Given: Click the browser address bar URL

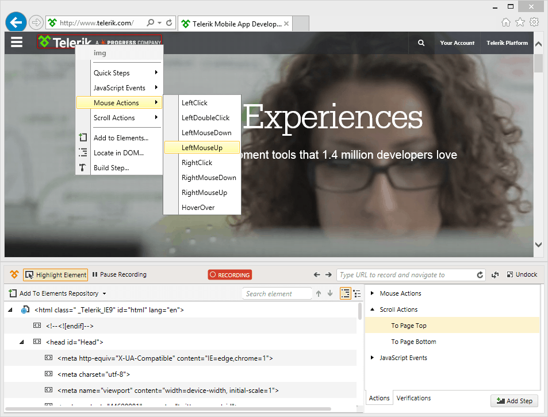Looking at the screenshot, I should click(97, 23).
